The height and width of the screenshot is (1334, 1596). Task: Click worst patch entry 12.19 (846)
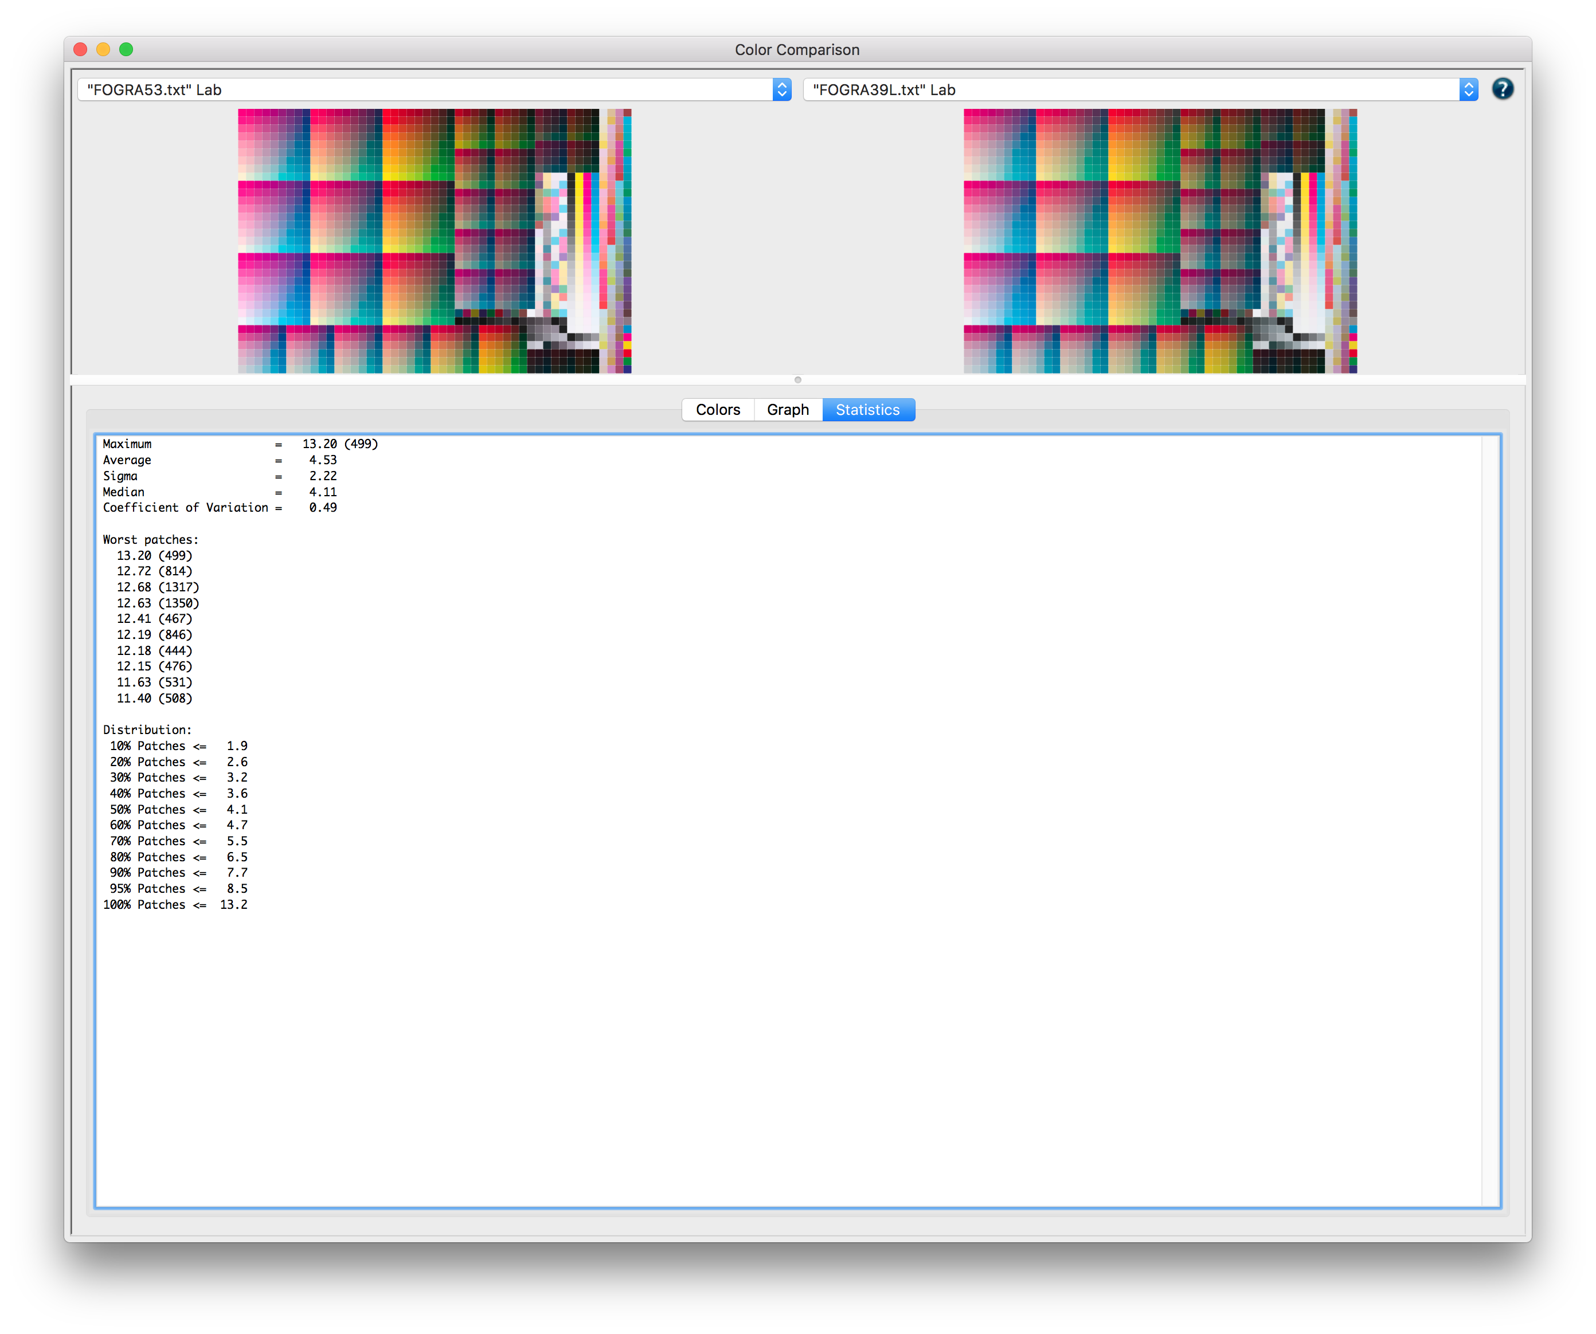(154, 634)
